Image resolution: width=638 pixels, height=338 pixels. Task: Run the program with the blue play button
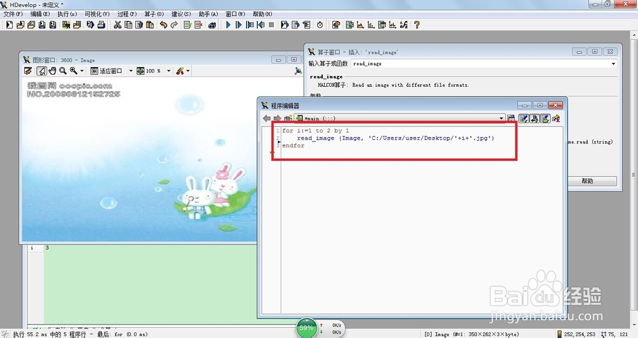[228, 25]
